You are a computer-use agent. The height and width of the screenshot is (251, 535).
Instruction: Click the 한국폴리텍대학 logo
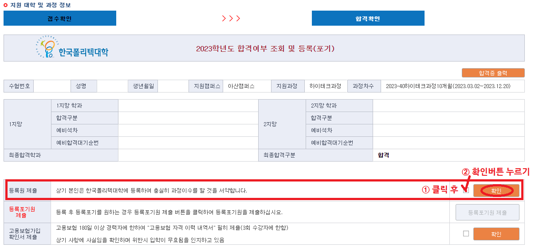[72, 48]
